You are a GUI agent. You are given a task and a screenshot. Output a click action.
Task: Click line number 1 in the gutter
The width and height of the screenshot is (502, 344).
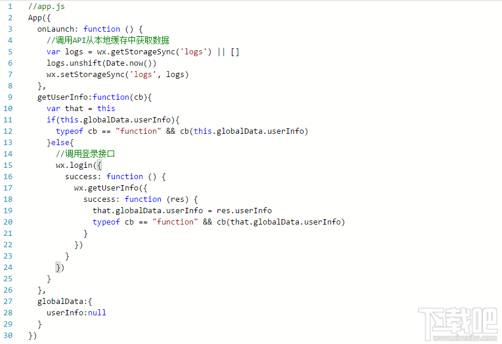click(10, 7)
